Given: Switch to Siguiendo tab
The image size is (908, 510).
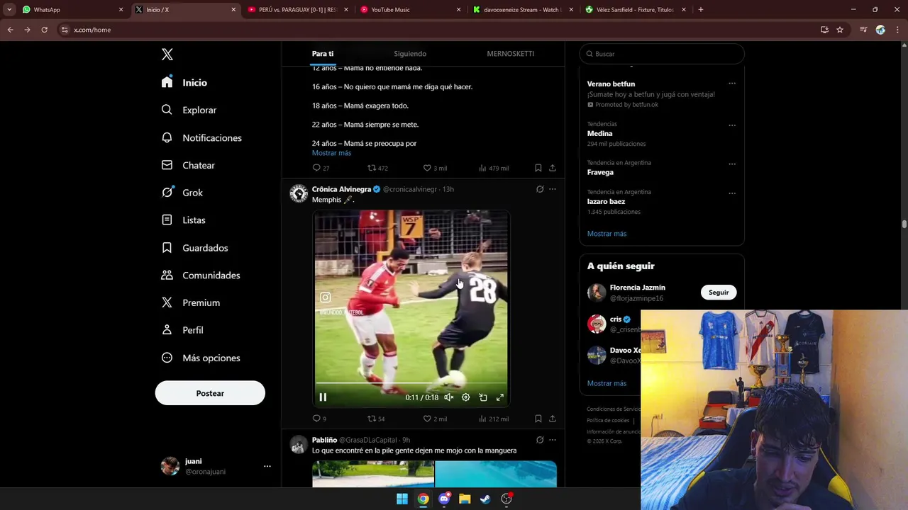Looking at the screenshot, I should click(x=410, y=54).
